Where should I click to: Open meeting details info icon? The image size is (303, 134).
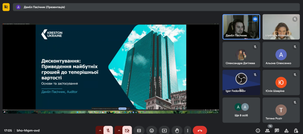click(x=258, y=130)
